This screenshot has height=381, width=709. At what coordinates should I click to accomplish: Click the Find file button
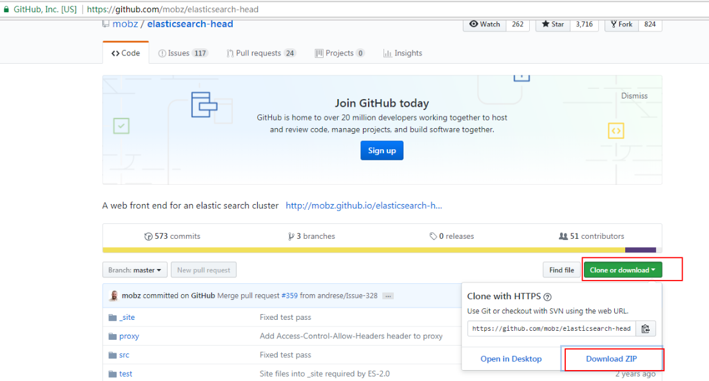coord(561,270)
